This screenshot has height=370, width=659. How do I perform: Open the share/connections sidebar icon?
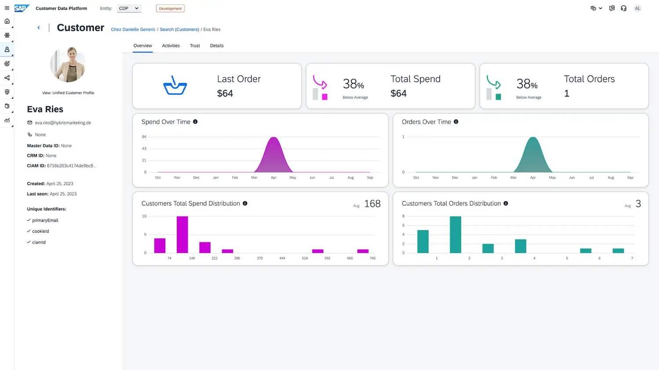(x=7, y=78)
